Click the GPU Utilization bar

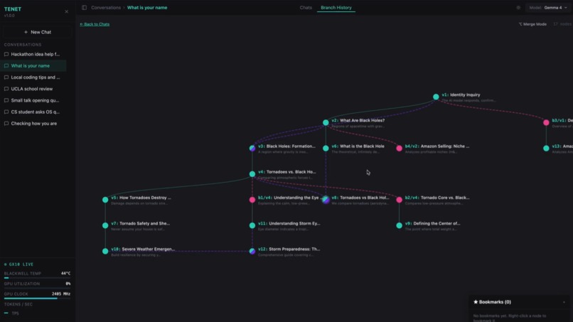[x=37, y=288]
